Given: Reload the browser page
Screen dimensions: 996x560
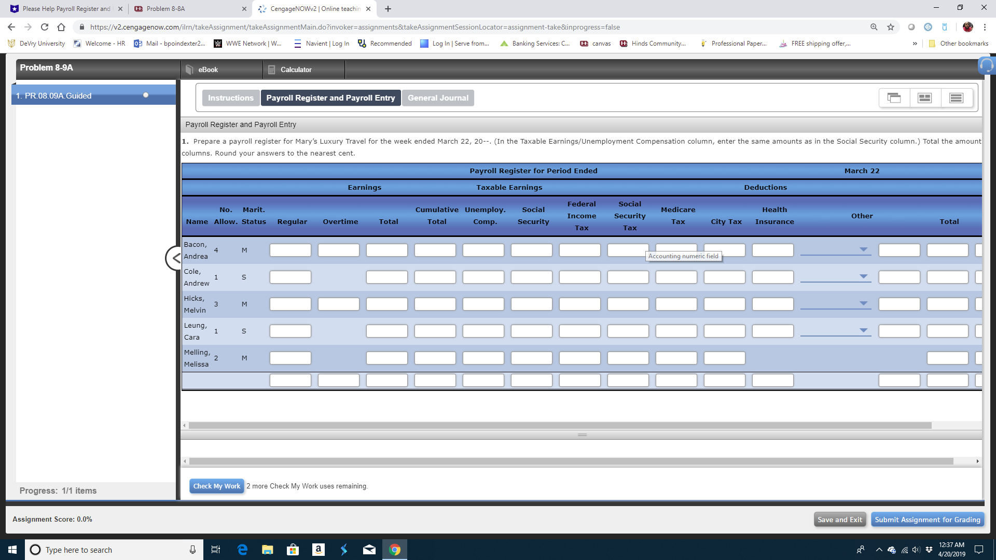Looking at the screenshot, I should pos(45,27).
